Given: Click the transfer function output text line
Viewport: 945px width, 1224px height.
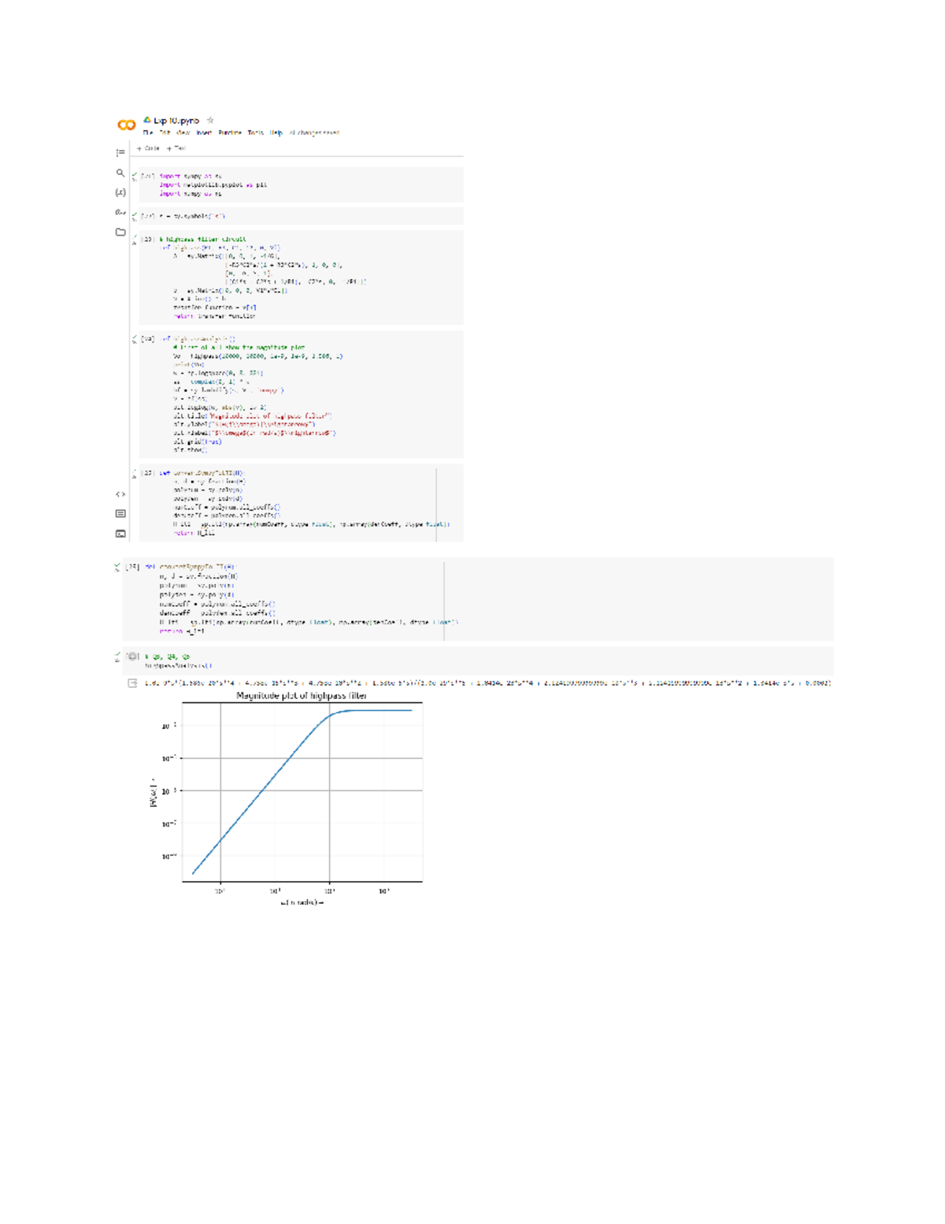Looking at the screenshot, I should 487,683.
